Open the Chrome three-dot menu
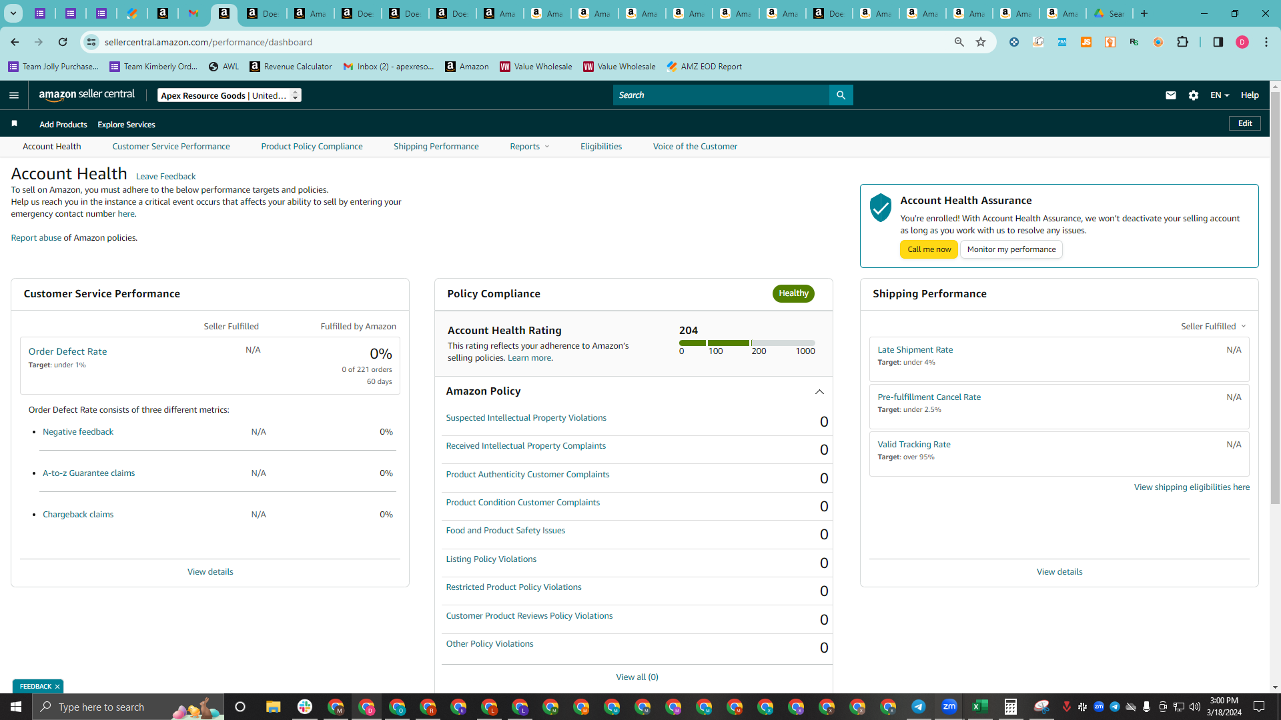This screenshot has width=1281, height=720. click(1266, 42)
